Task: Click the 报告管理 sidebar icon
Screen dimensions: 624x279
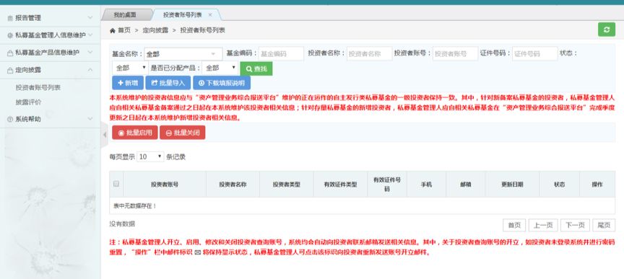Action: [x=10, y=18]
